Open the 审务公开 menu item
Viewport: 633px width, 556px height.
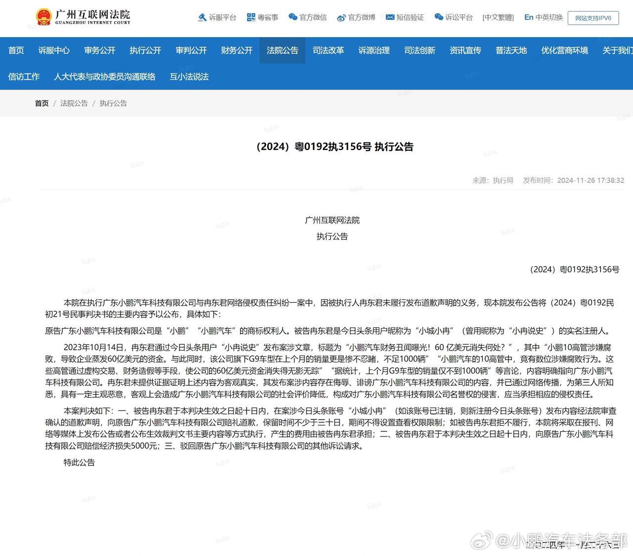point(99,50)
